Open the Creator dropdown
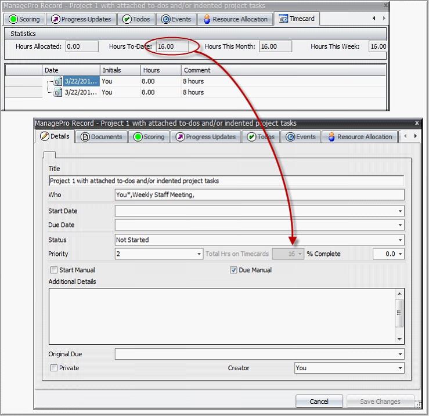Image resolution: width=429 pixels, height=416 pixels. [x=400, y=368]
